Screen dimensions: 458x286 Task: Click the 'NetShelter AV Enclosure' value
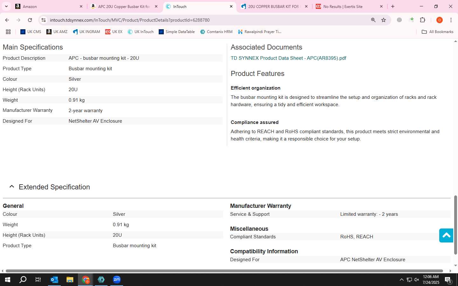95,121
